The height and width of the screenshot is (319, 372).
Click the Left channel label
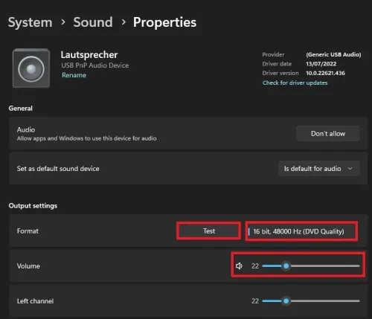pos(35,301)
